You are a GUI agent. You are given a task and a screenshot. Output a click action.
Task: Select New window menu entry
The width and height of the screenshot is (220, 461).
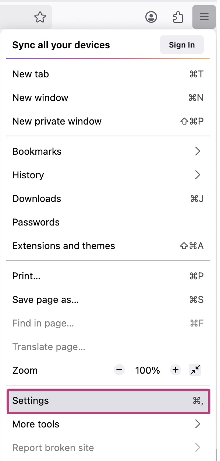[108, 98]
